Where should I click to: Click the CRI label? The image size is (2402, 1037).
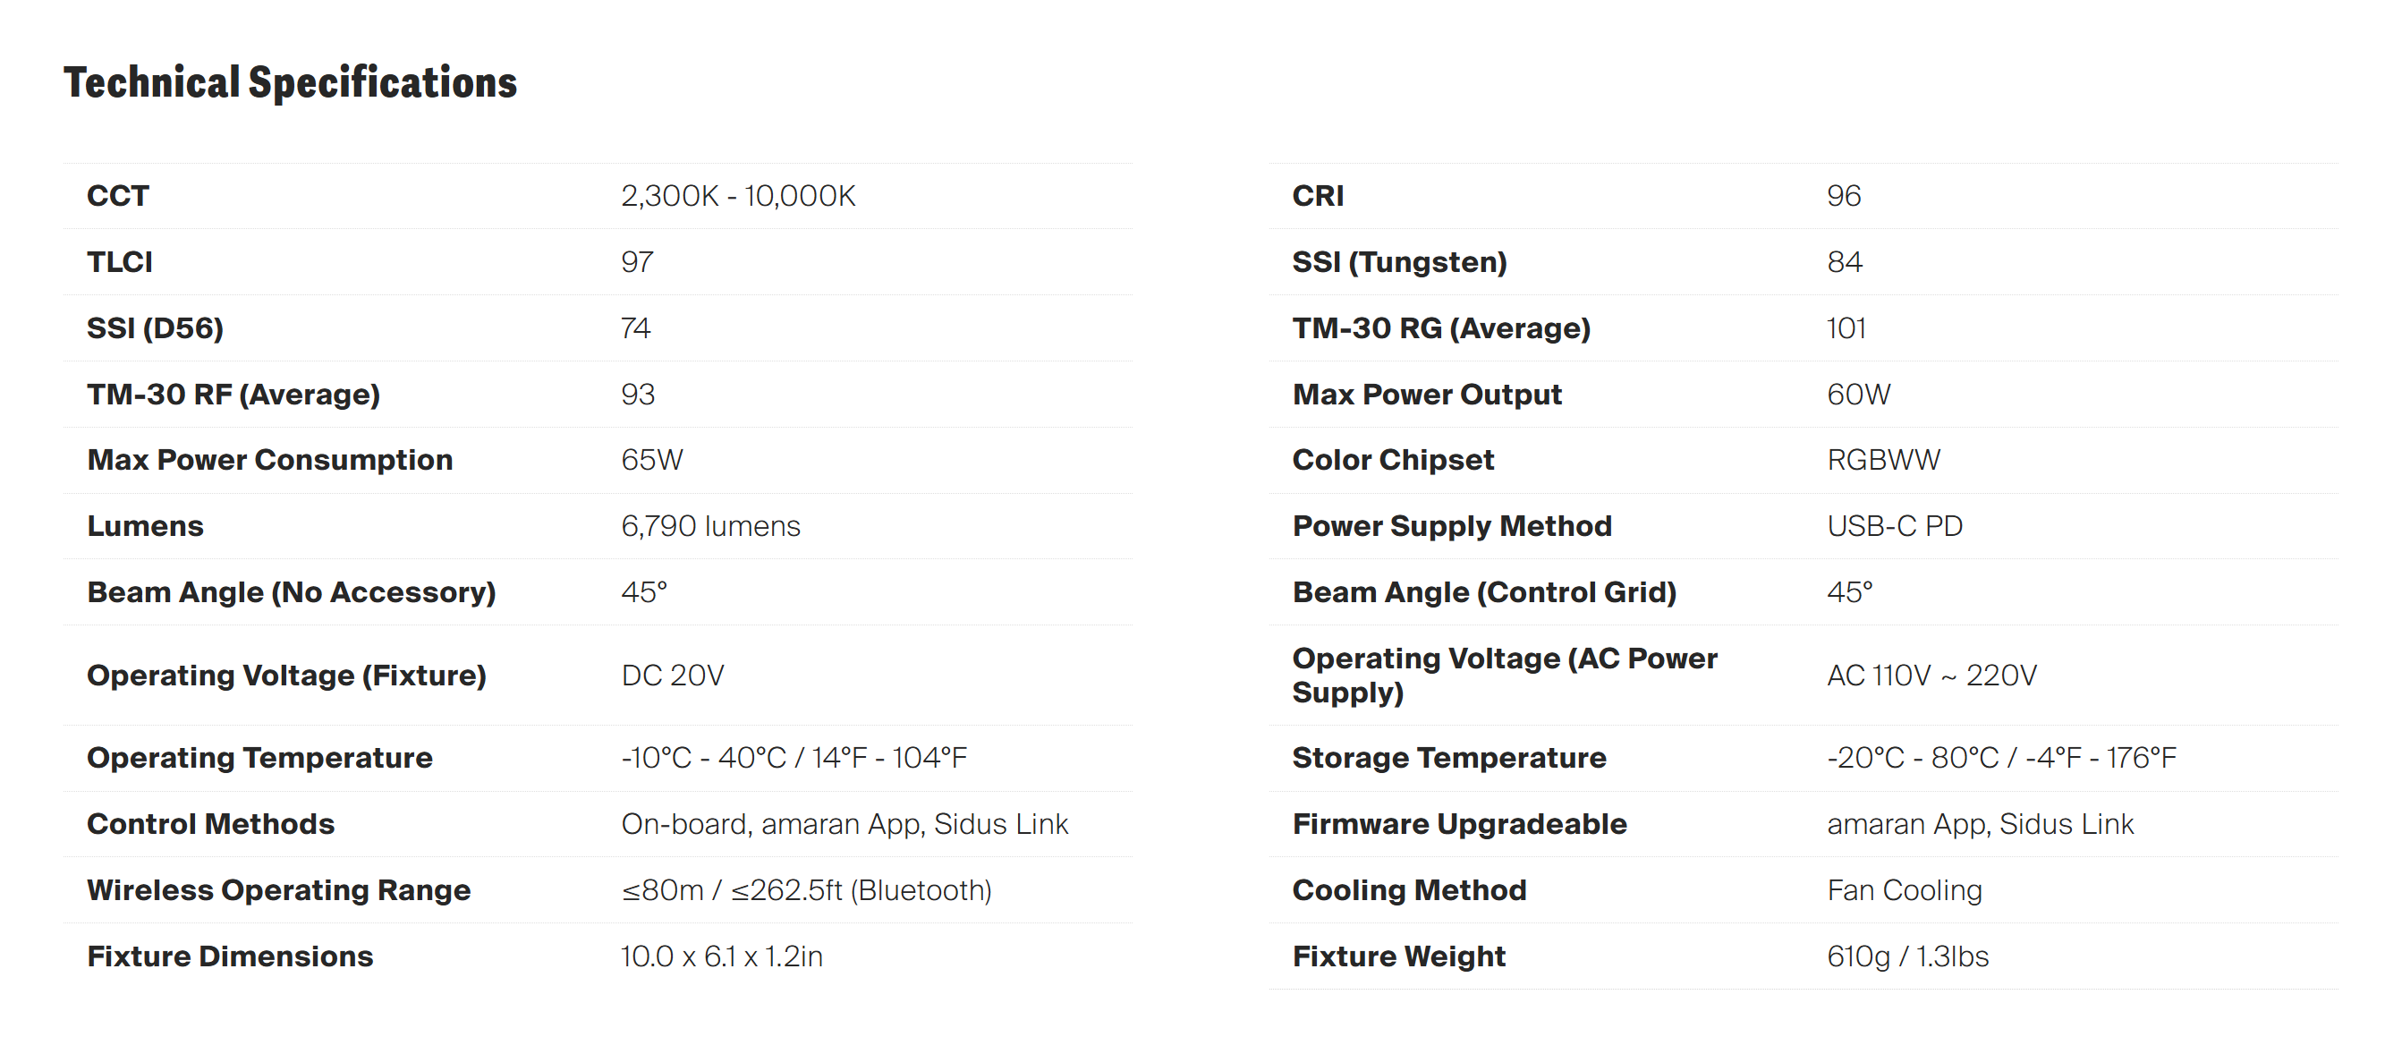[1318, 196]
